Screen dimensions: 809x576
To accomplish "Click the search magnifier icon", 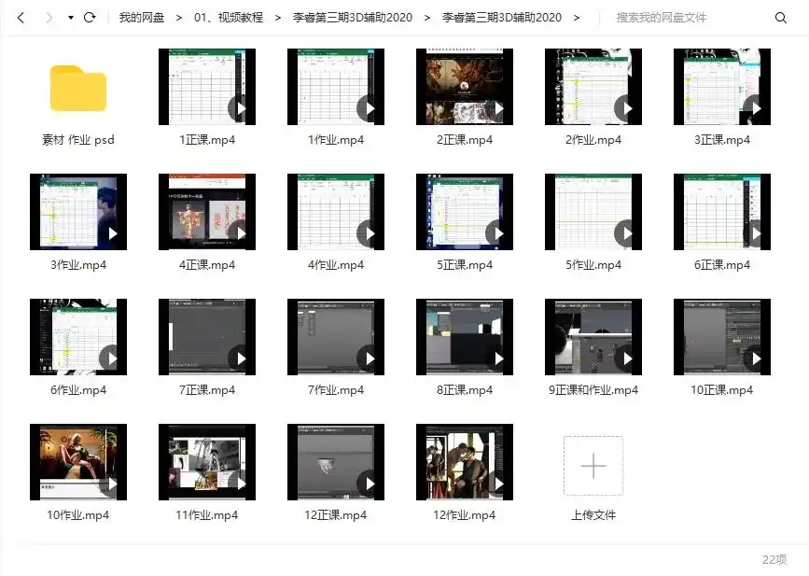I will point(781,17).
